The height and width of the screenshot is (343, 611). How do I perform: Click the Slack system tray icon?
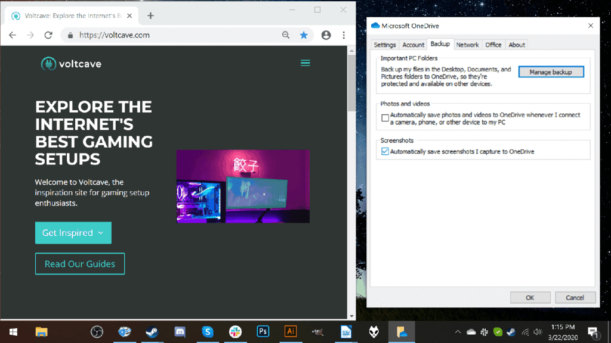click(485, 332)
